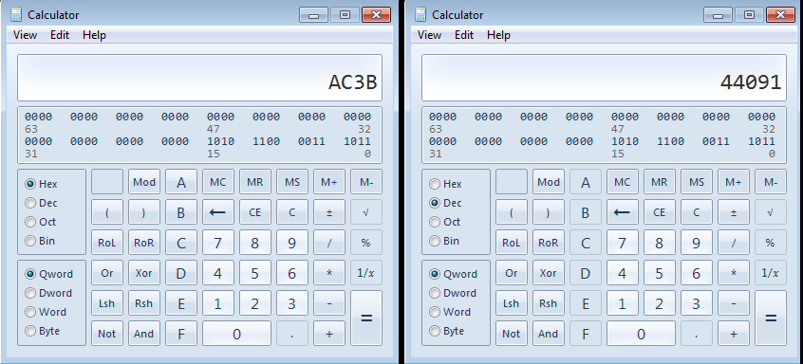Click plus key in left Calculator
803x364 pixels.
pos(329,334)
